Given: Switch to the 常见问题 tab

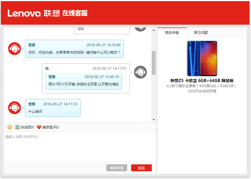Looking at the screenshot, I should (201, 33).
